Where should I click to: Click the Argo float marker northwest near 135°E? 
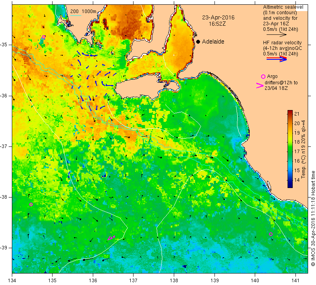(43, 37)
